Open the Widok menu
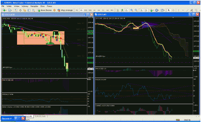This screenshot has height=122, width=201. point(9,6)
